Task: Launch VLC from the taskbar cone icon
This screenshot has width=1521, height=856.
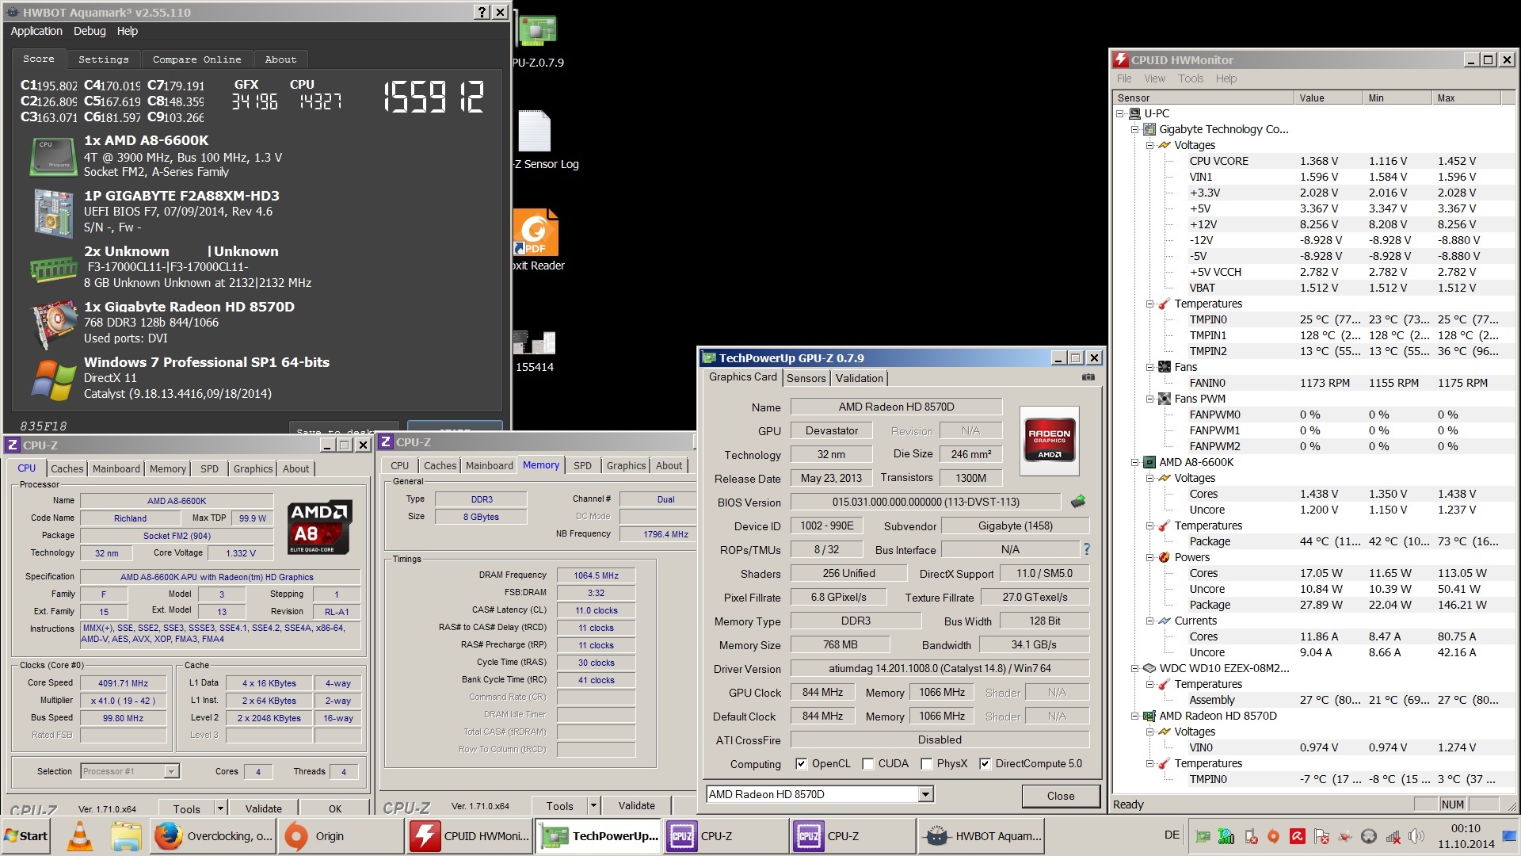Action: pos(79,836)
